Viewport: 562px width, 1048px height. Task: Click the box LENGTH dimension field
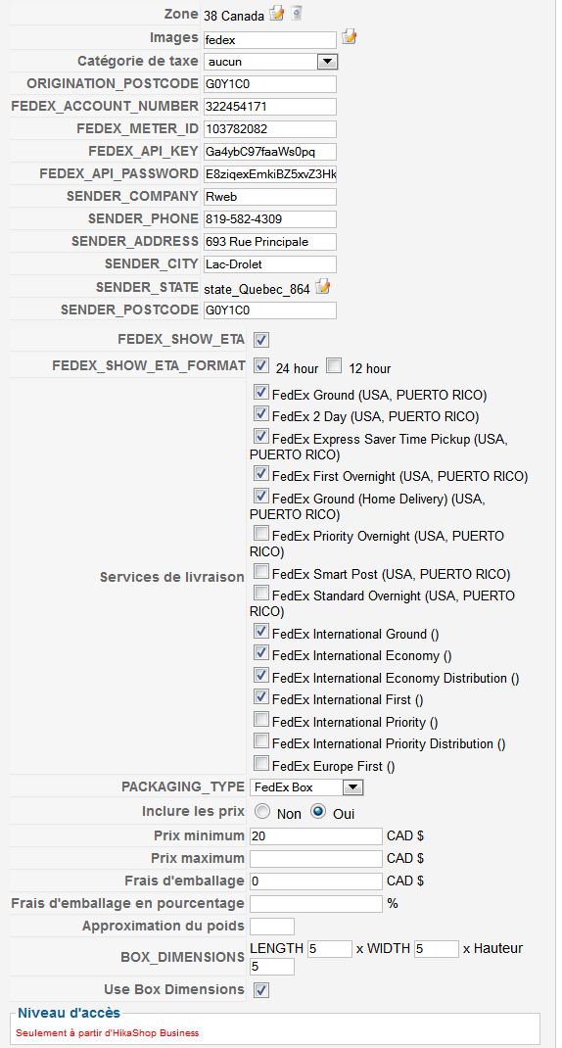[329, 948]
